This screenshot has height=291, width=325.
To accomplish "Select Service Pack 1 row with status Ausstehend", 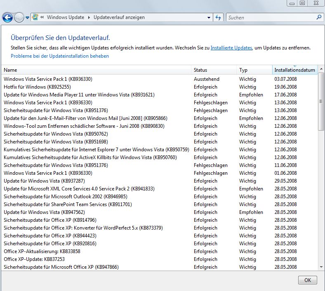I will coord(159,79).
